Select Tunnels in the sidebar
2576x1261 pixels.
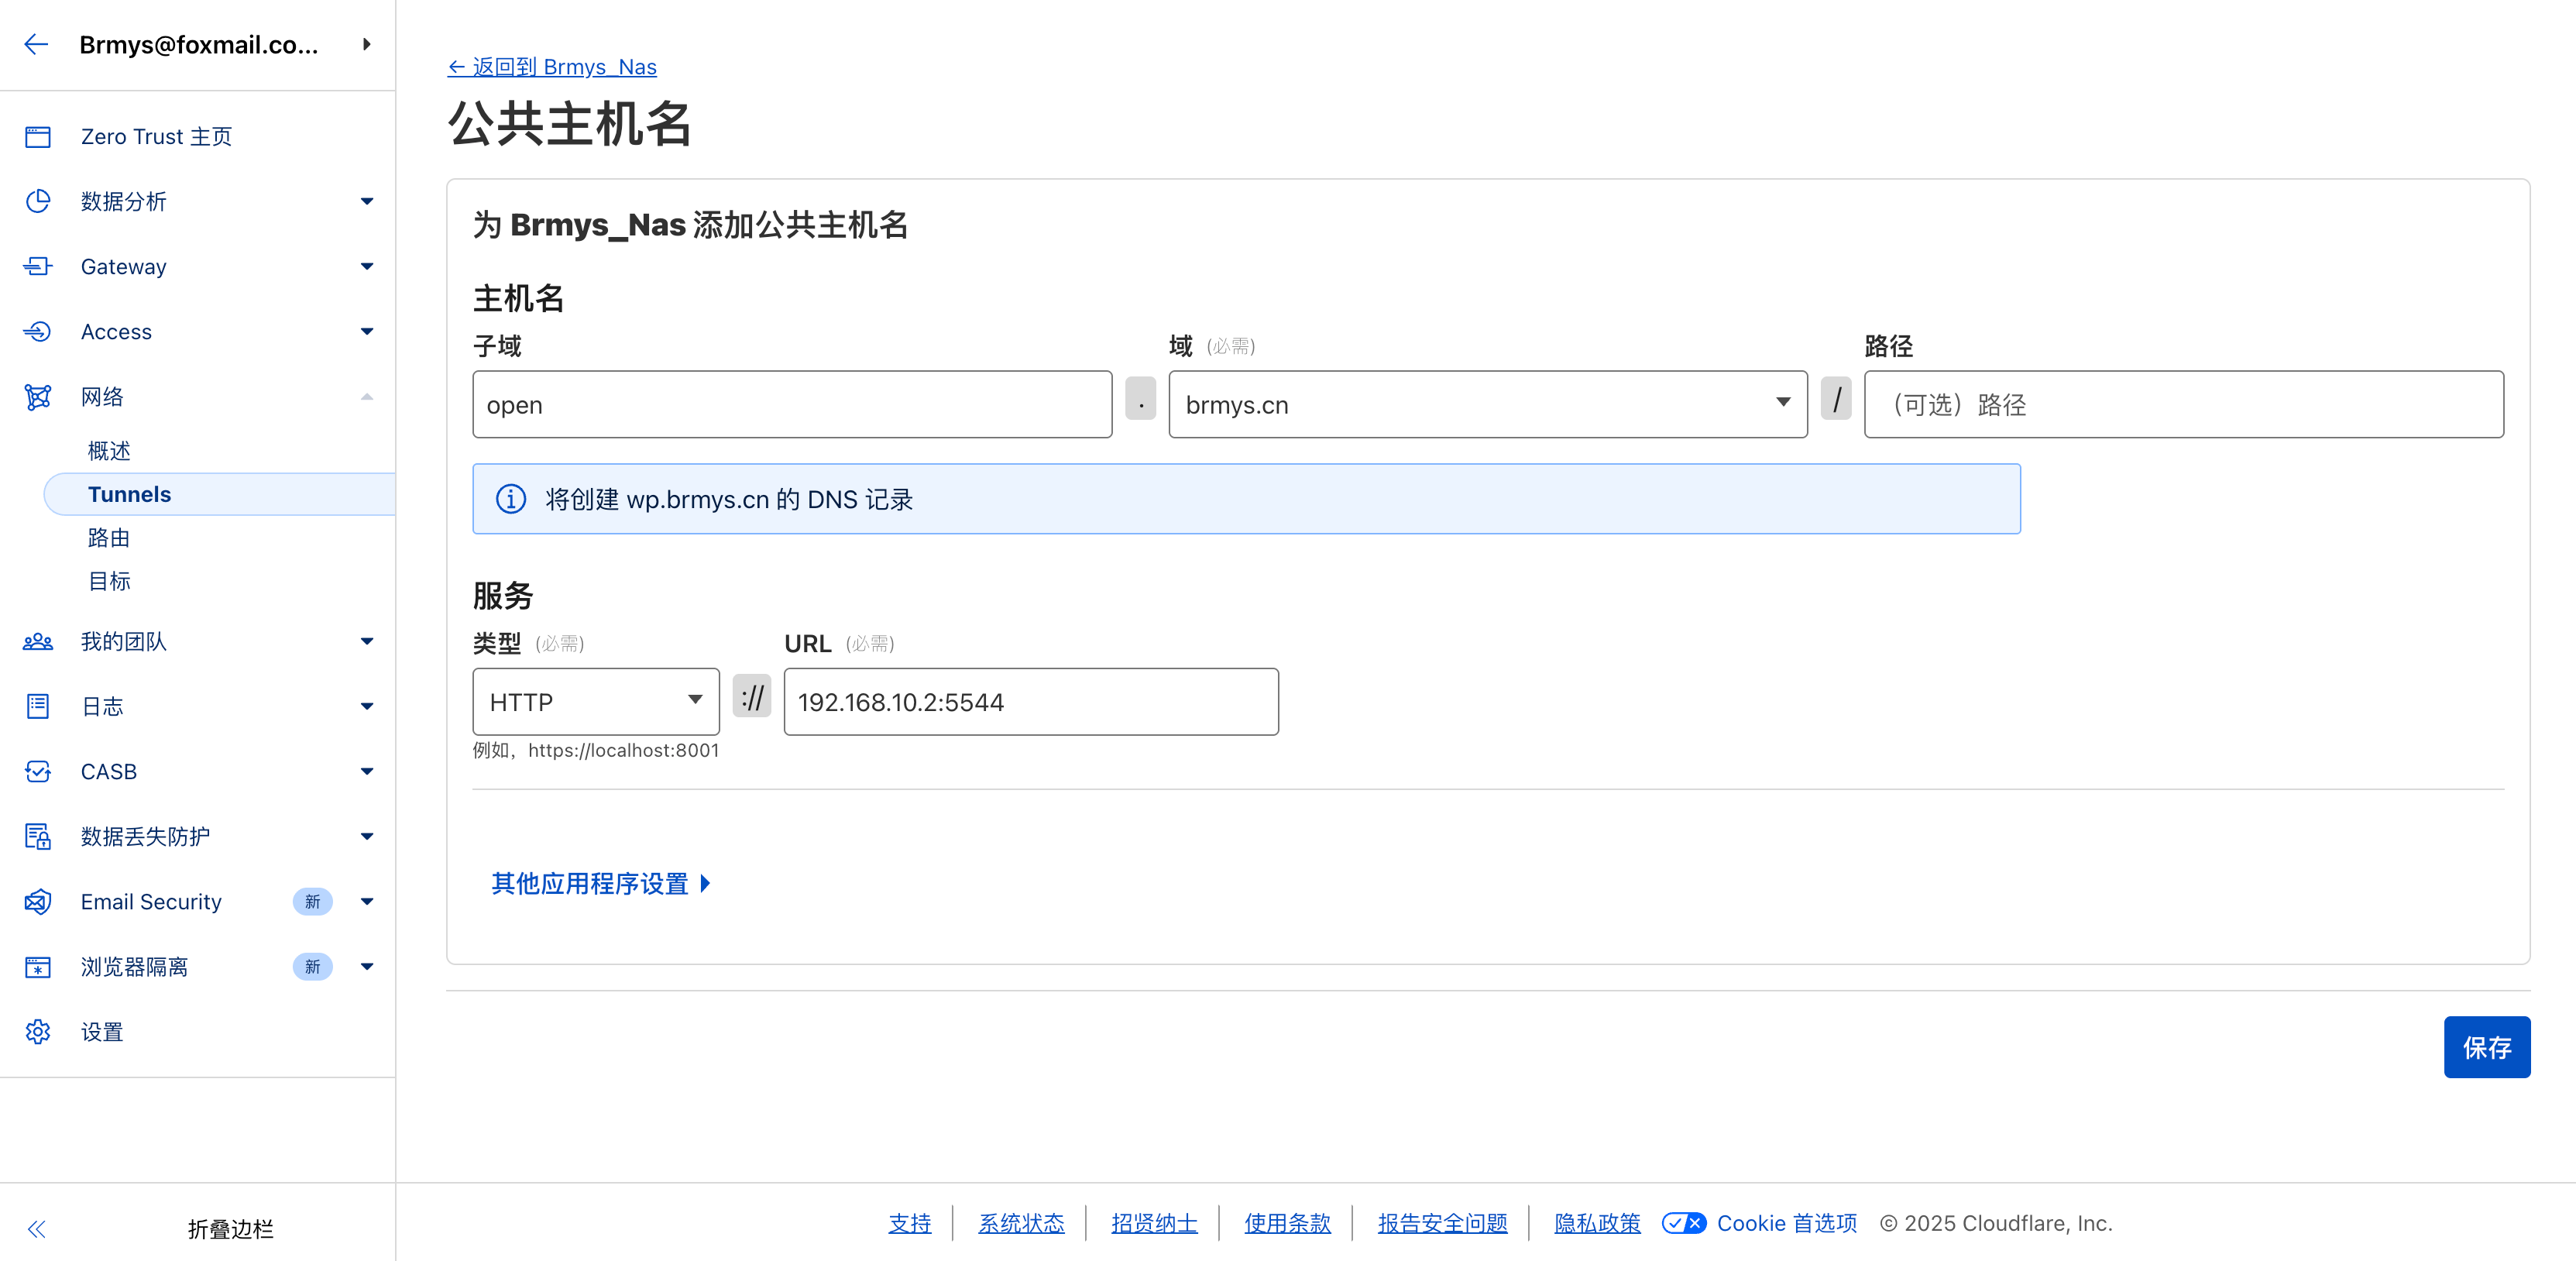[x=130, y=495]
